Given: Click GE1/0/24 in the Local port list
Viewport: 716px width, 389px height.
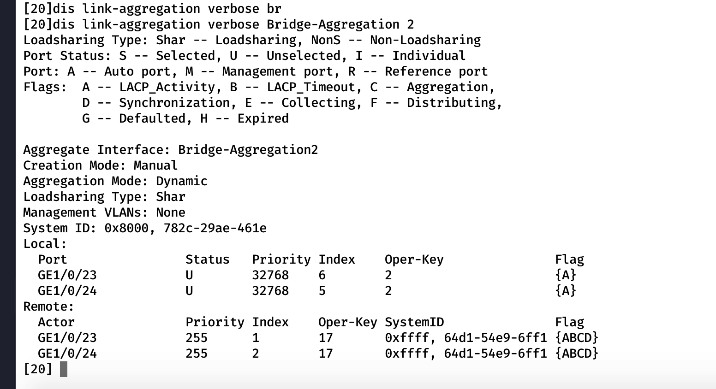Looking at the screenshot, I should tap(67, 291).
